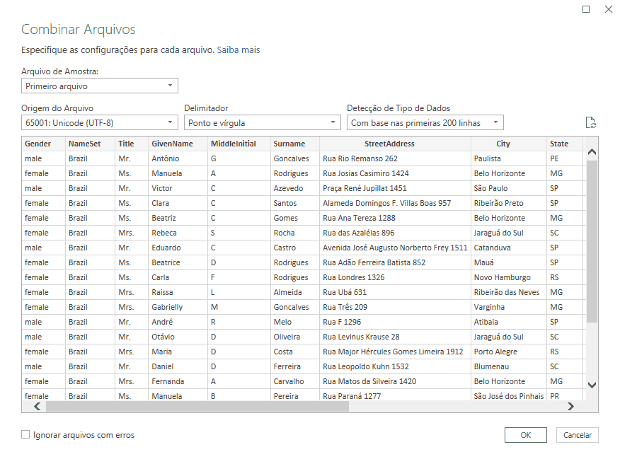Open the Arquivo de Amostra dropdown
The height and width of the screenshot is (464, 620).
coord(100,86)
